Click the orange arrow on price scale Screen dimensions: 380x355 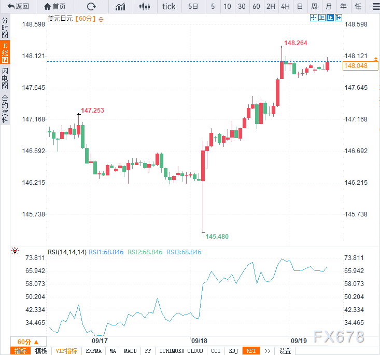tap(376, 59)
